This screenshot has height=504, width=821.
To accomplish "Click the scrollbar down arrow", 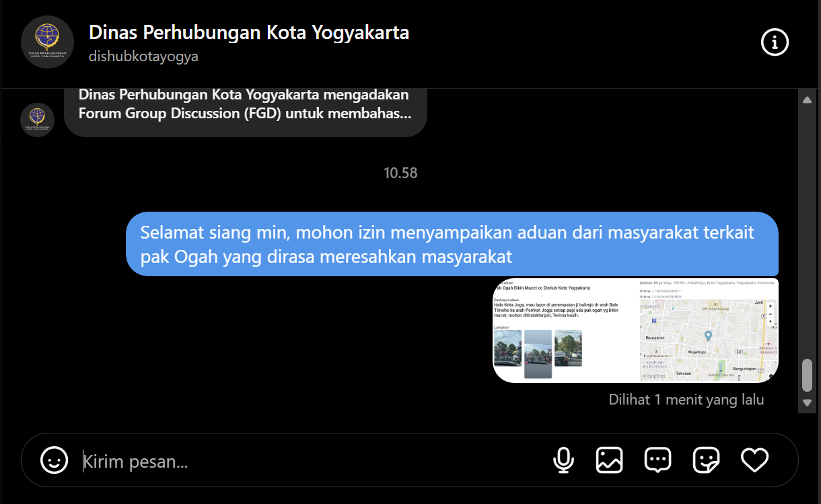I will (808, 402).
